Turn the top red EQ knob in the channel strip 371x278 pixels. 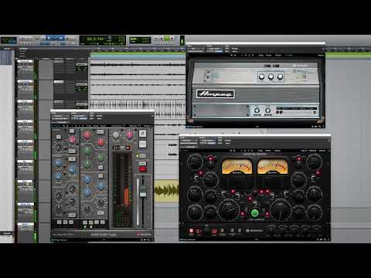tap(87, 134)
